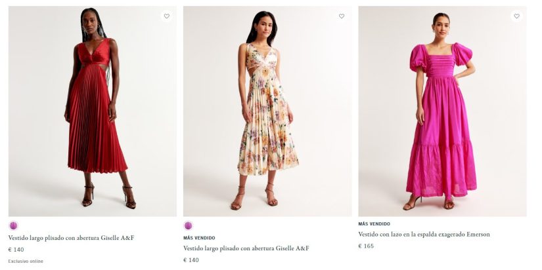Click the "Más vendido" label above the Emerson dress

[374, 224]
